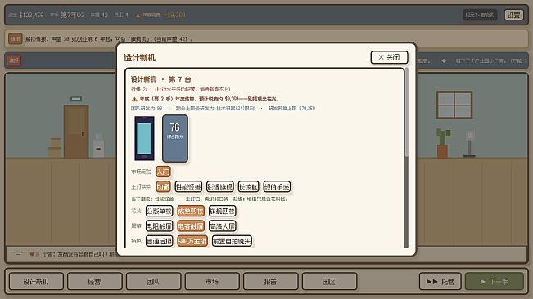
Task: Advance with the green 下一季 button
Action: tap(495, 281)
